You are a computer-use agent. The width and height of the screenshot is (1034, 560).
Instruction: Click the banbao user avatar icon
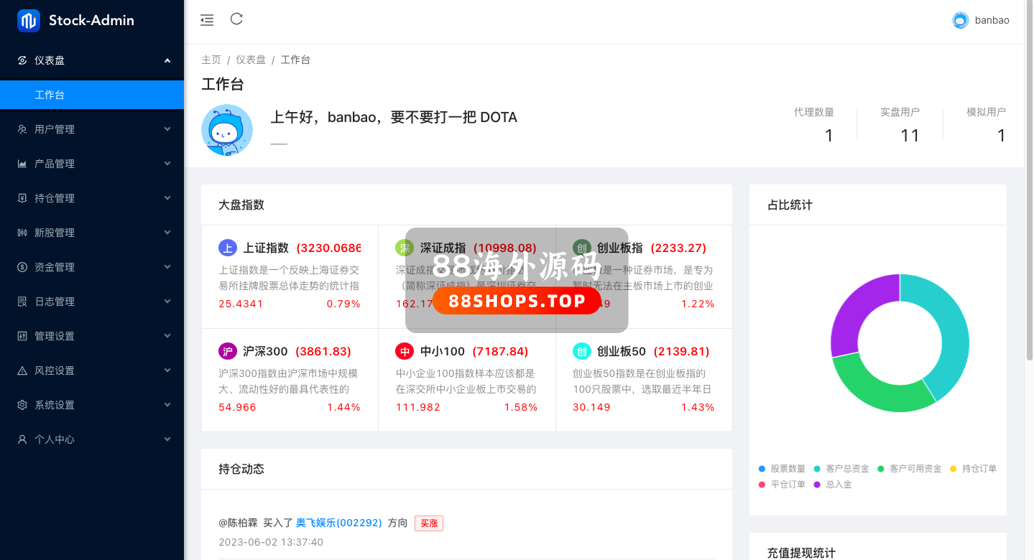pyautogui.click(x=960, y=20)
